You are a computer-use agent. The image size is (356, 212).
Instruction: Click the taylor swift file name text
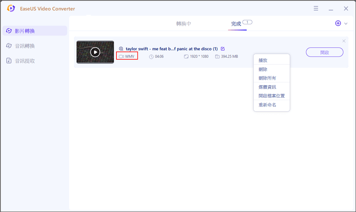pos(172,49)
